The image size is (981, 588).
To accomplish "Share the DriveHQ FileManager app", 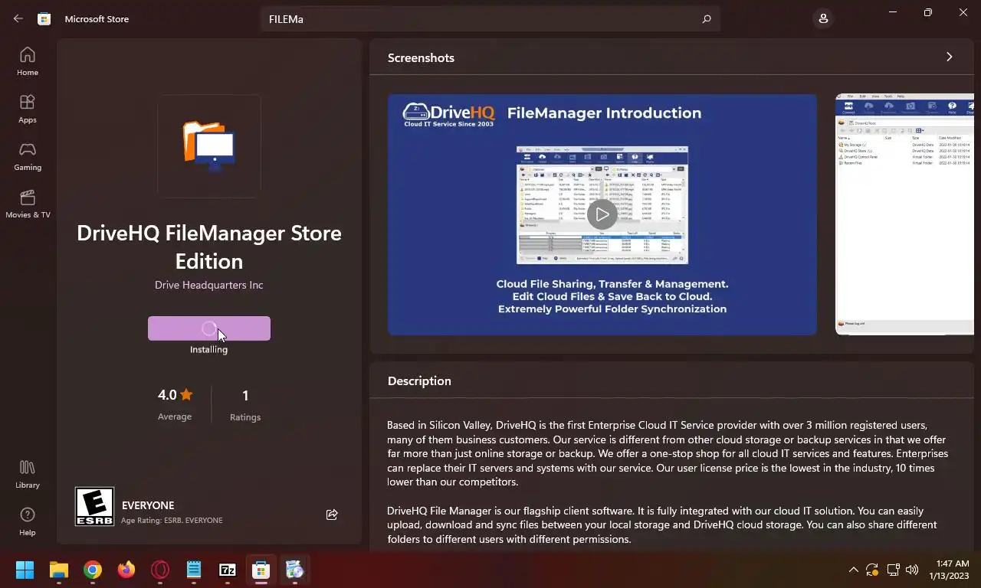I will [332, 514].
